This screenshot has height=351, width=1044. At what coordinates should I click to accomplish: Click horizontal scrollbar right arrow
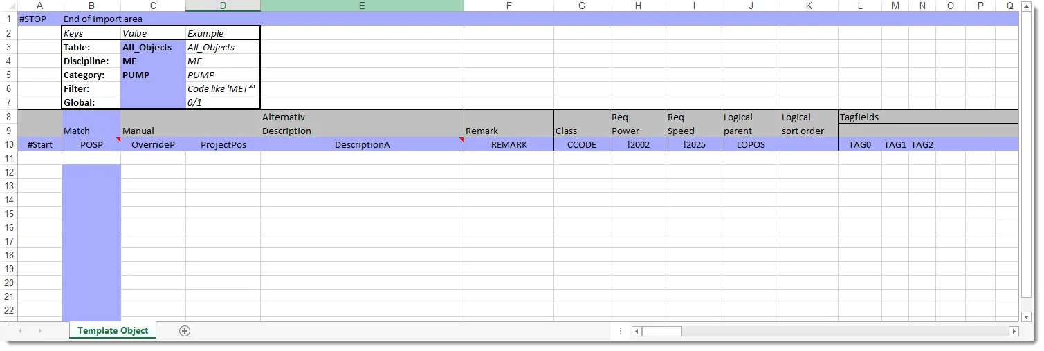point(1014,331)
